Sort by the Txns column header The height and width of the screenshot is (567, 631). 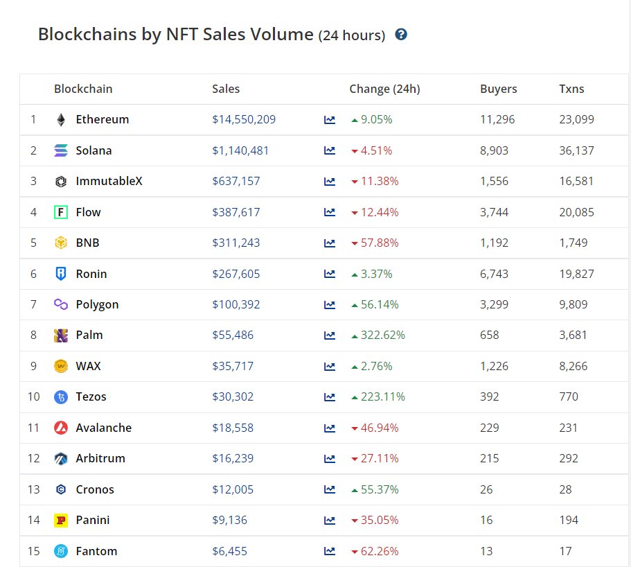tap(571, 89)
